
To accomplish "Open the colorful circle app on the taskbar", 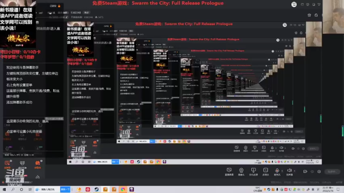I will (123, 190).
